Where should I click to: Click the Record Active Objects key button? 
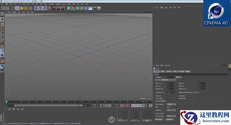pos(122,106)
